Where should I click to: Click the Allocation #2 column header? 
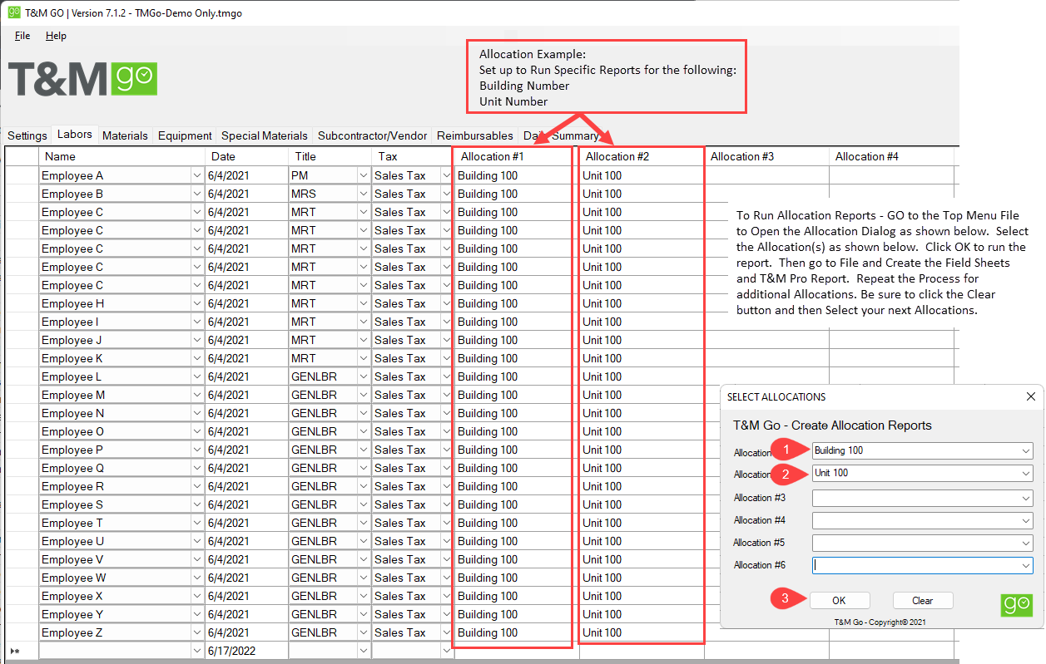pyautogui.click(x=642, y=156)
